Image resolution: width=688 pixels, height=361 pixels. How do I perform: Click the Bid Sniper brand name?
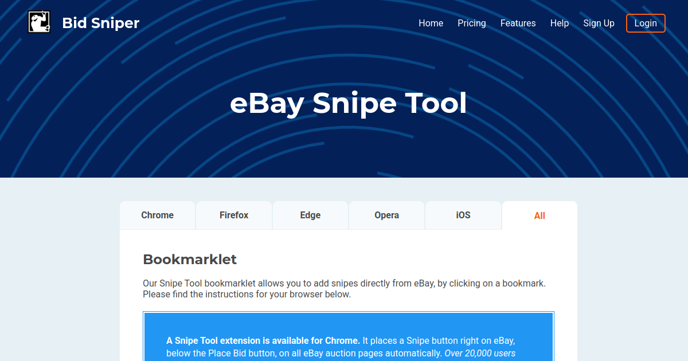(100, 23)
